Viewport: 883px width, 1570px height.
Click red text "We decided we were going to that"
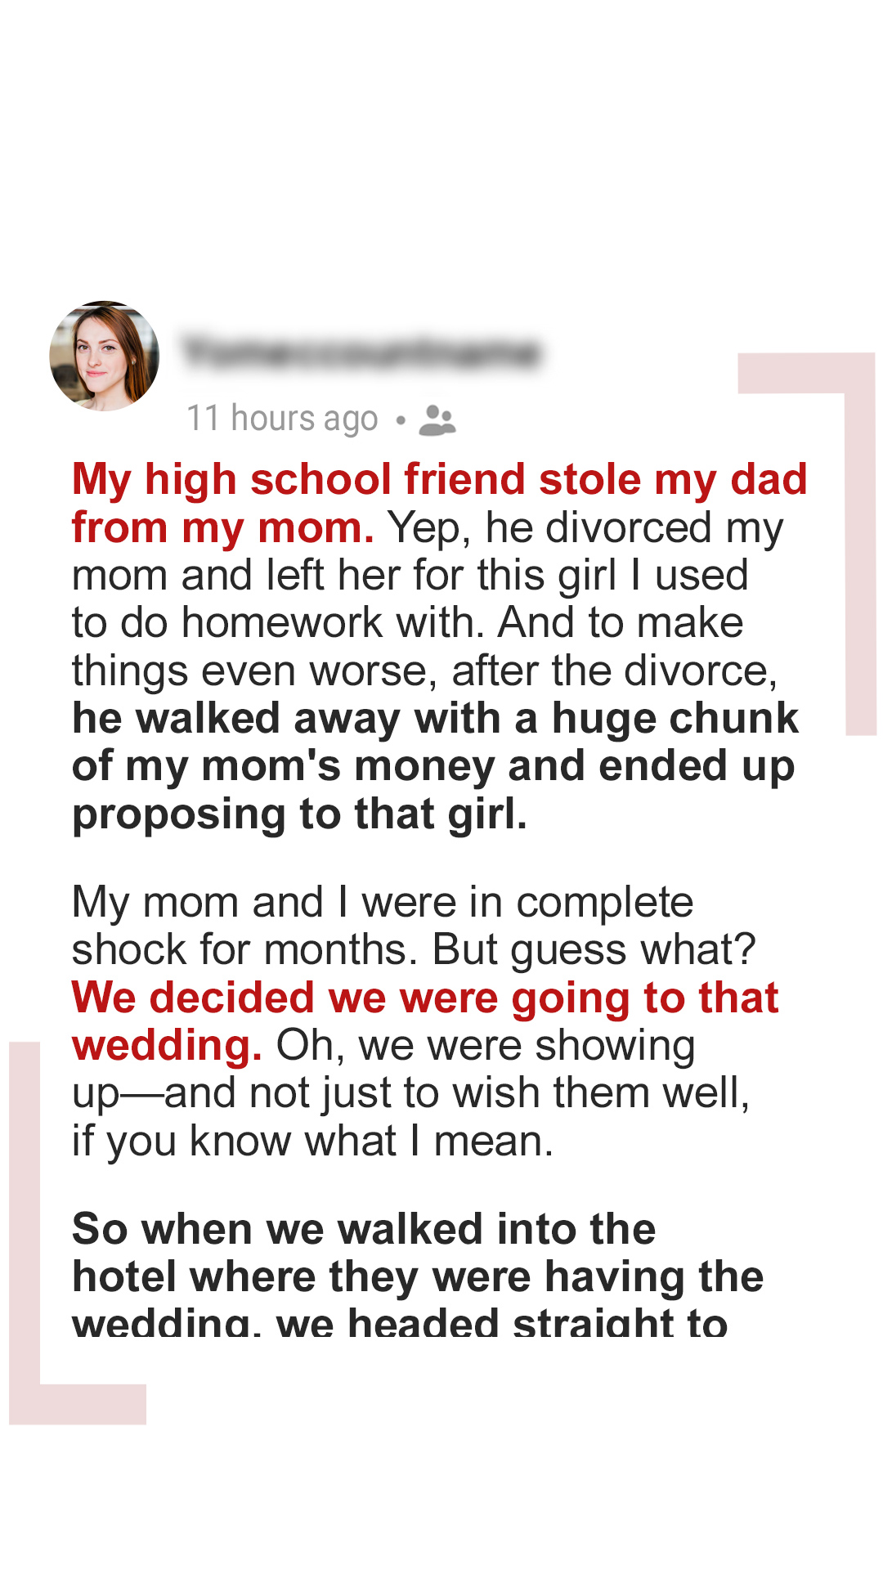(425, 998)
